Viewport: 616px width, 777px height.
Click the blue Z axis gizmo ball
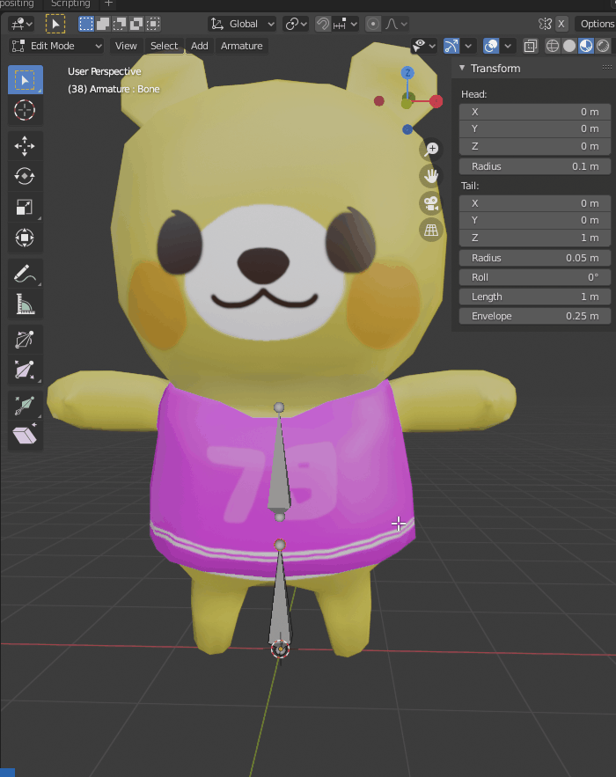pyautogui.click(x=407, y=73)
